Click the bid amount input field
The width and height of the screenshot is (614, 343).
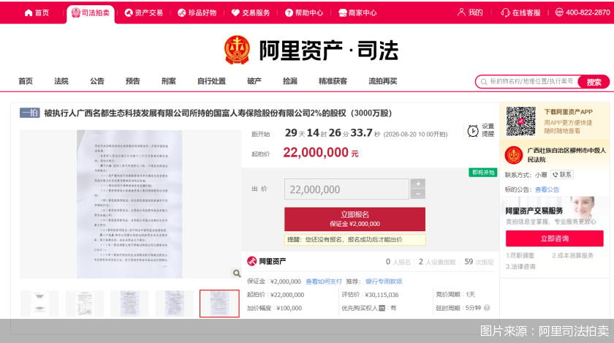tap(346, 189)
